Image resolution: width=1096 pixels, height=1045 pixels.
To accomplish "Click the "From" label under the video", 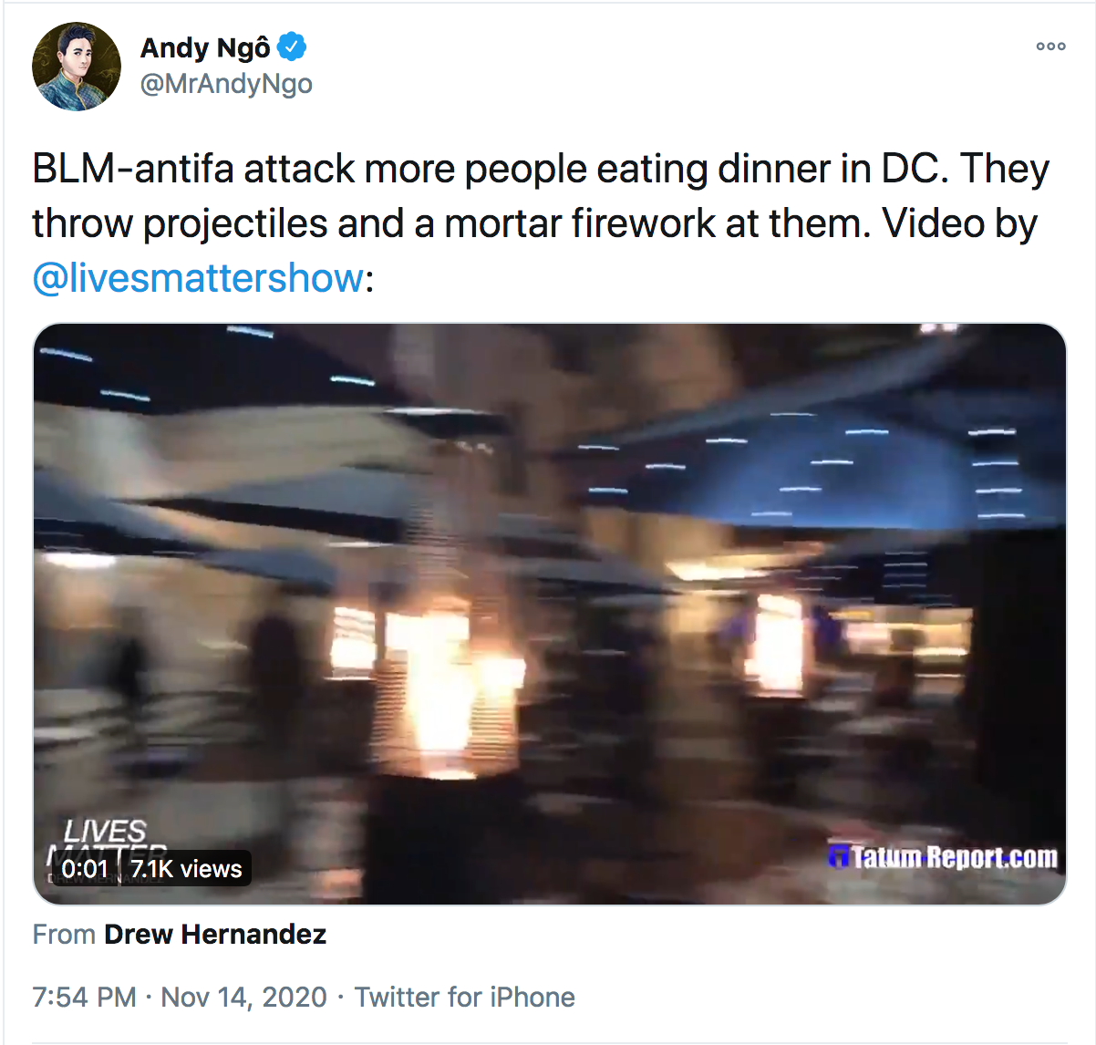I will point(64,935).
